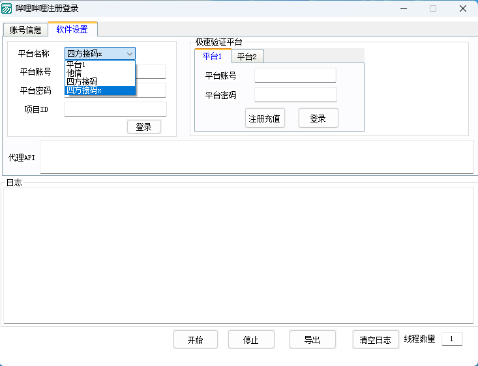Export results with the 导出 button
Image resolution: width=478 pixels, height=366 pixels.
tap(312, 340)
